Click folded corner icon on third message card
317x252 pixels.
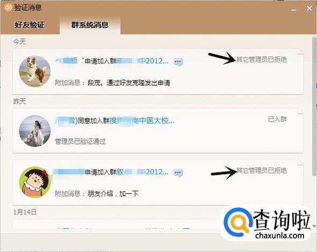click(x=300, y=162)
